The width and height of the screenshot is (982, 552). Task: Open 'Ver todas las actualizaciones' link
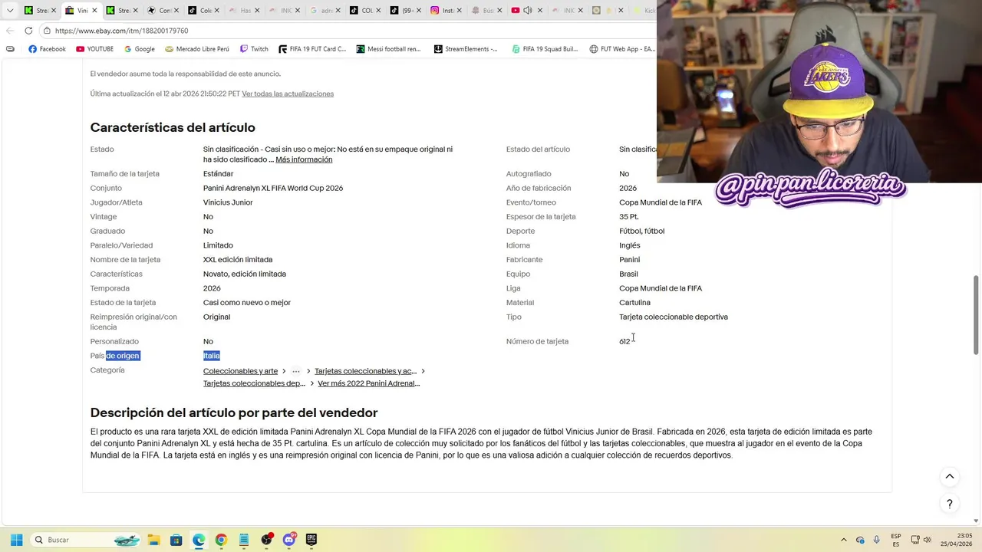[288, 94]
